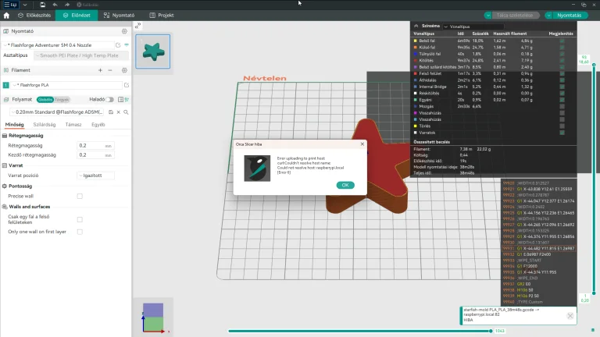The height and width of the screenshot is (337, 600).
Task: Collapse the sidebar with arrow icon
Action: [x=137, y=26]
